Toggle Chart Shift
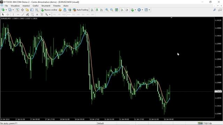The height and width of the screenshot is (125, 223). [x=127, y=10]
